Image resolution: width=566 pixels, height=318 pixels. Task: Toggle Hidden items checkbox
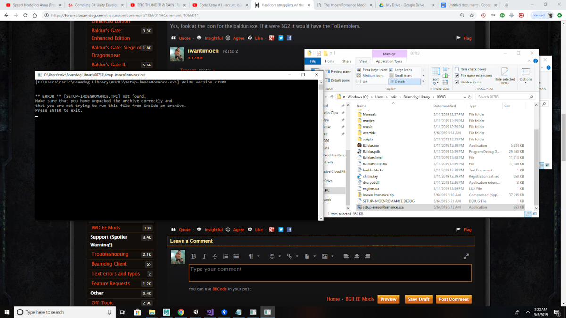[x=468, y=82]
